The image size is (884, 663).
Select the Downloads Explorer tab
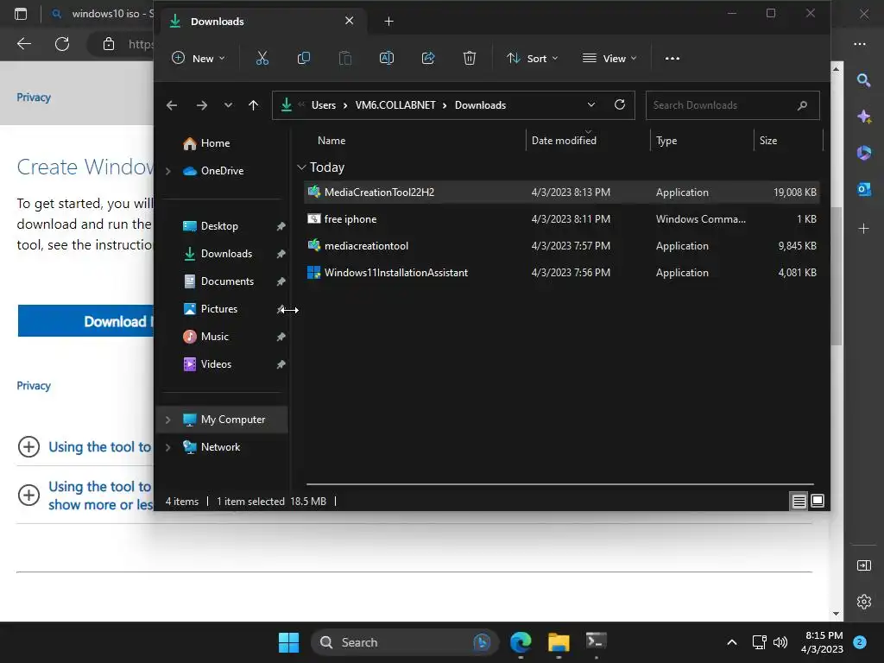262,22
